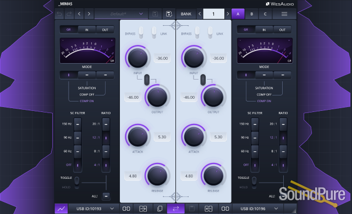This screenshot has width=352, height=214.
Task: Select right COMP OFF mode button
Action: (282, 75)
